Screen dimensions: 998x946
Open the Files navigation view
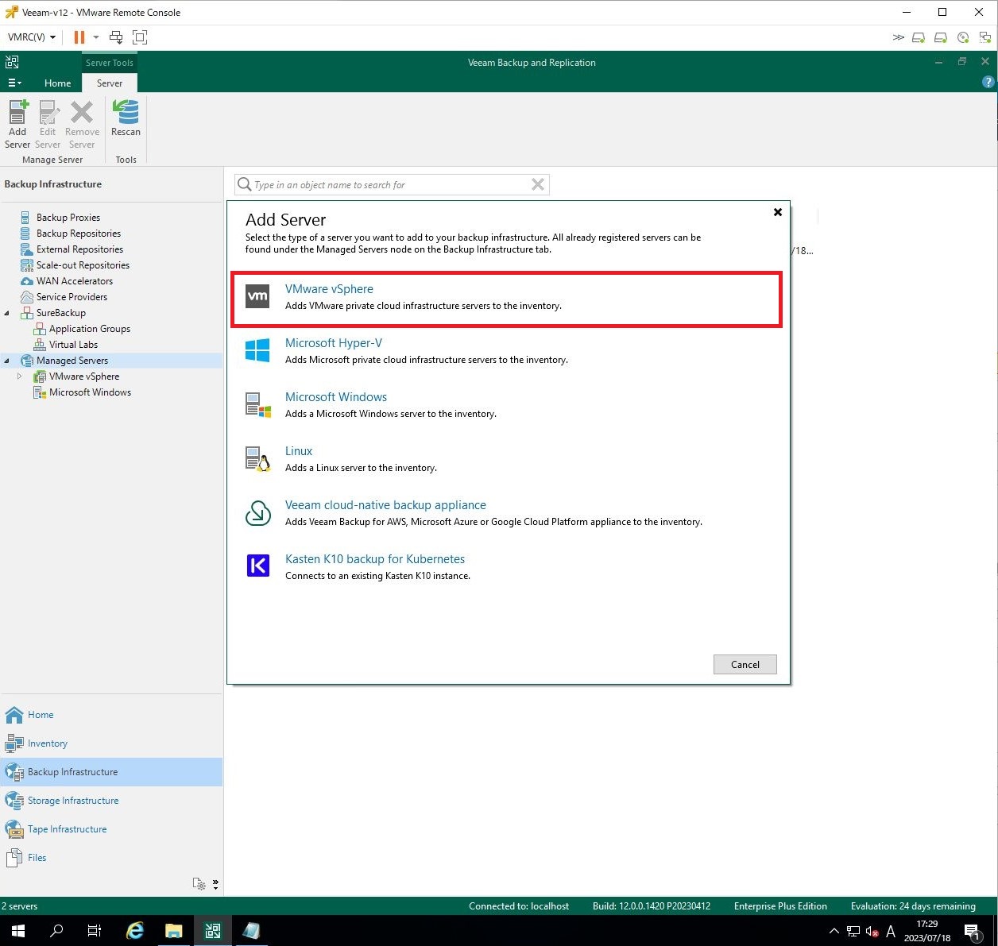click(x=37, y=858)
